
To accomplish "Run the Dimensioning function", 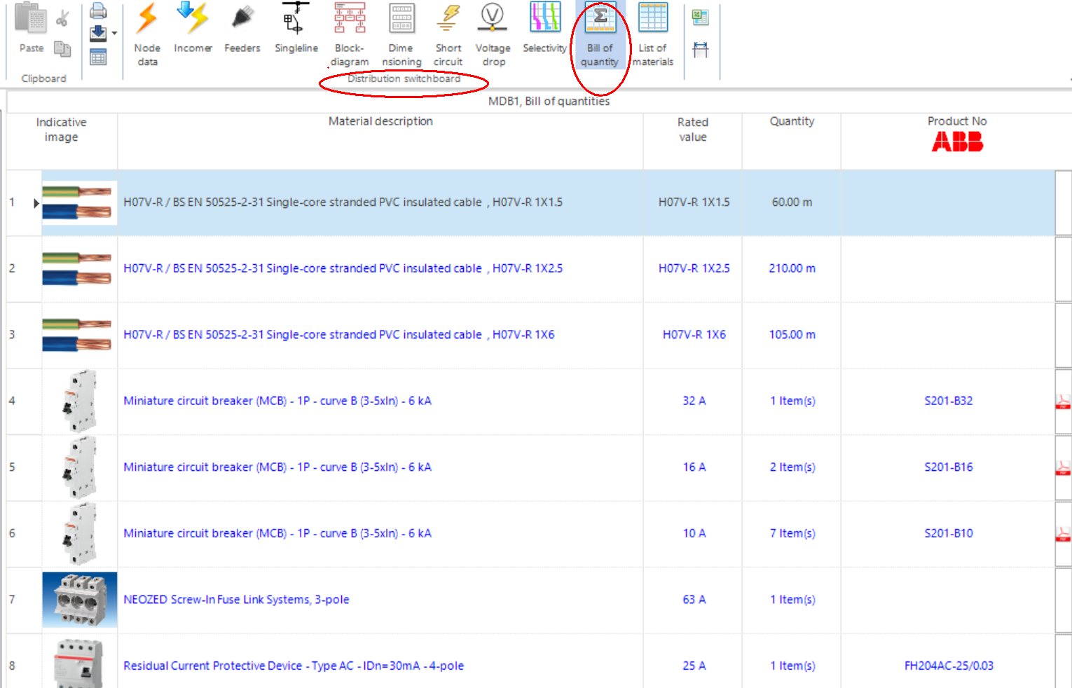I will [x=400, y=32].
